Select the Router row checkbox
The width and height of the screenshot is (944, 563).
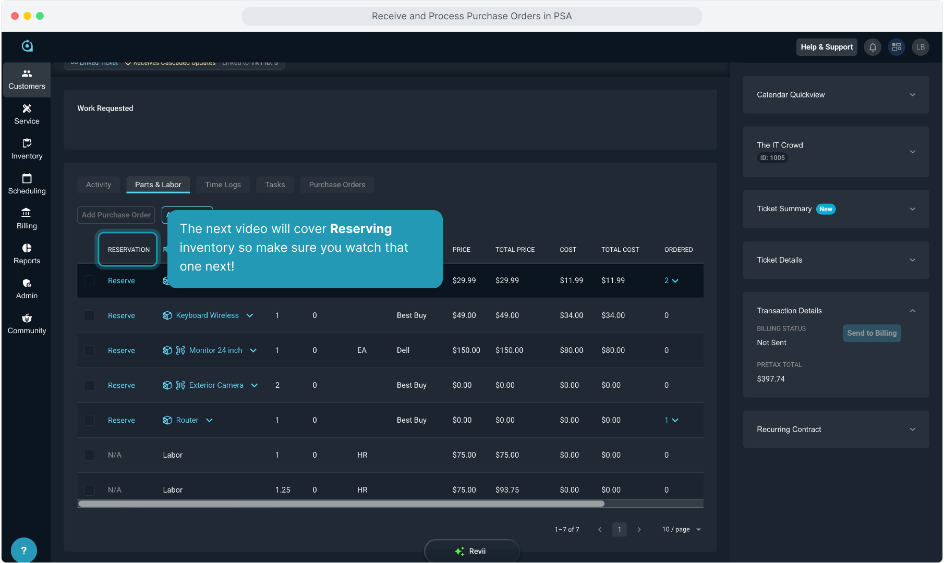click(89, 420)
